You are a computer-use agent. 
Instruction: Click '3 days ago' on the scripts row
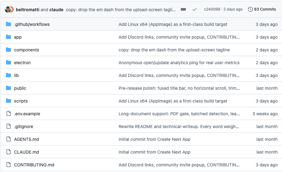[x=267, y=101]
